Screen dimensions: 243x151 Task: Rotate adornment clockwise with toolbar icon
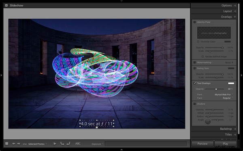tap(68, 144)
